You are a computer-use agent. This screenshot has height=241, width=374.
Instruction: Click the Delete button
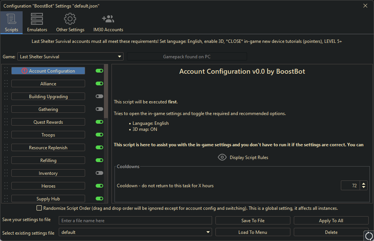coord(331,232)
